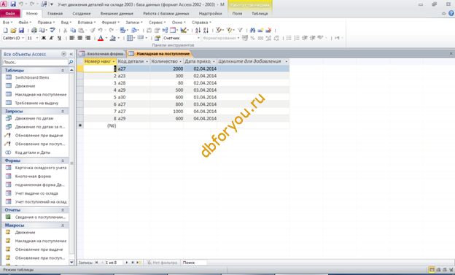Click the Open folder icon in toolbar

[13, 30]
